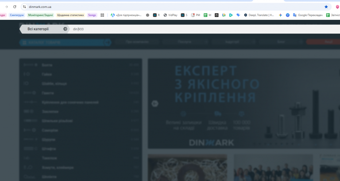Open the team photo thumbnail below banner

pyautogui.click(x=274, y=168)
